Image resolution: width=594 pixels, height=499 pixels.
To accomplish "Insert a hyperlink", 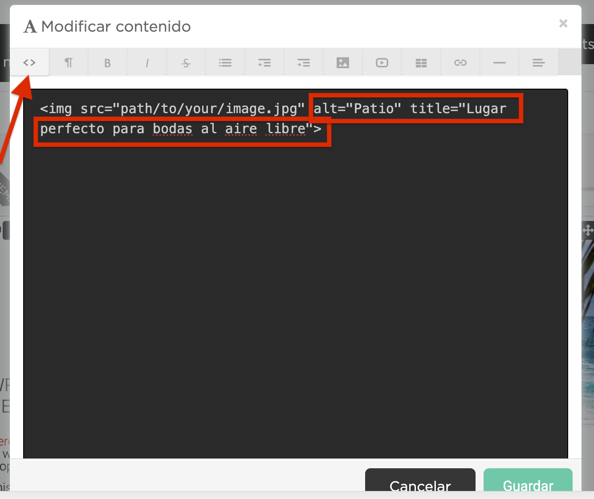I will (x=460, y=62).
